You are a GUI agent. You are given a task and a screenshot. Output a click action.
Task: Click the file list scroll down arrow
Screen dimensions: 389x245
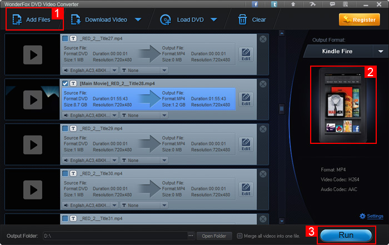point(282,221)
